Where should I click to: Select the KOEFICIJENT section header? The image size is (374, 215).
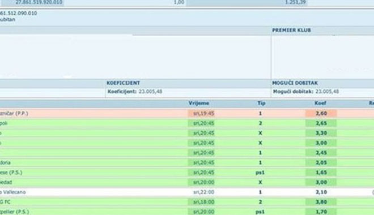[x=123, y=83]
